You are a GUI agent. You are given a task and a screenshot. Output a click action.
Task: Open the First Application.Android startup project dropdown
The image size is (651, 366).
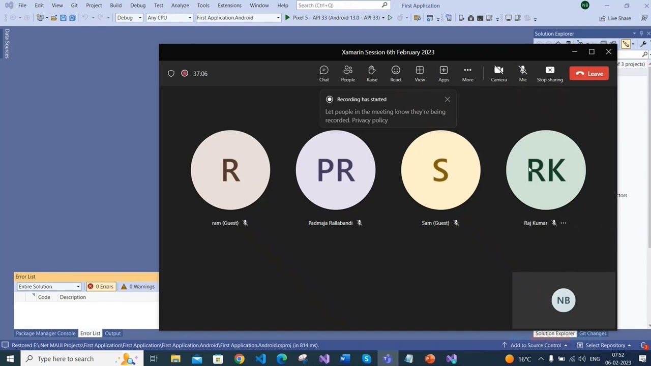[238, 18]
